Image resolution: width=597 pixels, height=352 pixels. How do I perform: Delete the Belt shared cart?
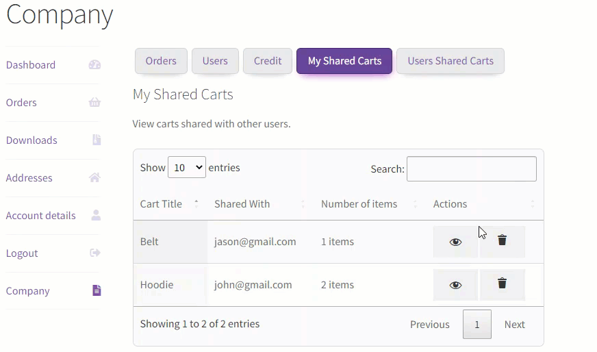coord(503,242)
